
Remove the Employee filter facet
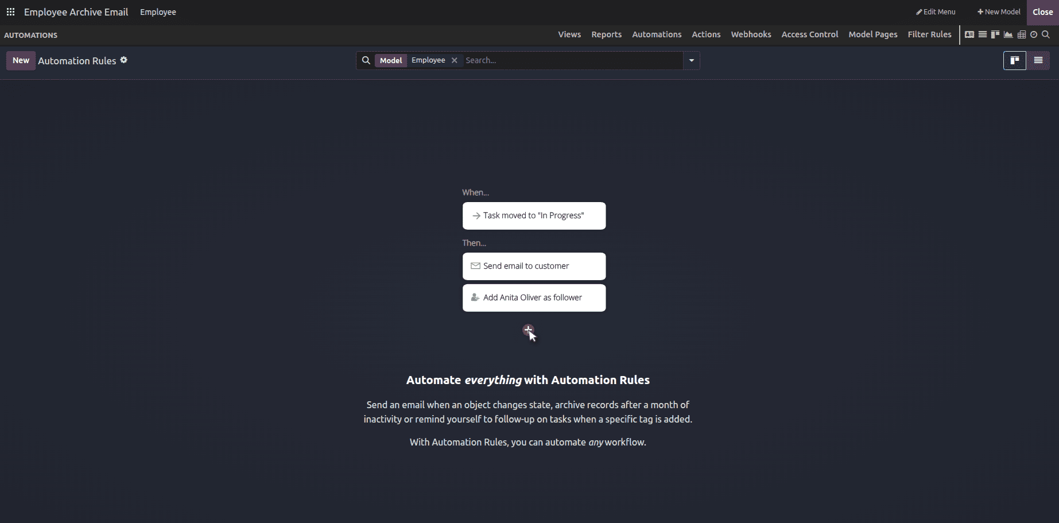[454, 60]
